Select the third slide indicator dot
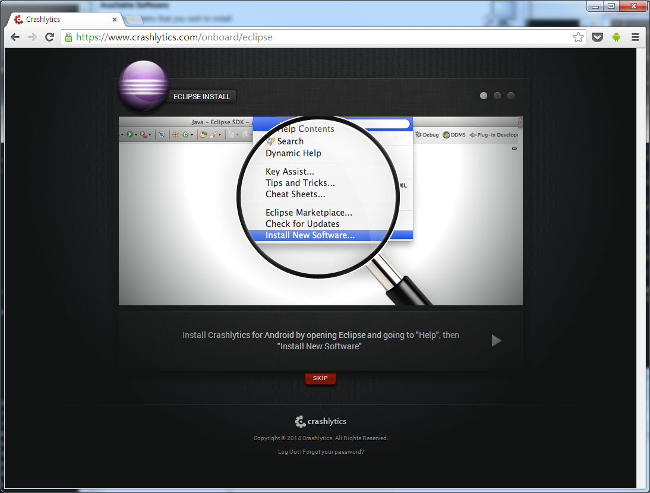 point(511,96)
